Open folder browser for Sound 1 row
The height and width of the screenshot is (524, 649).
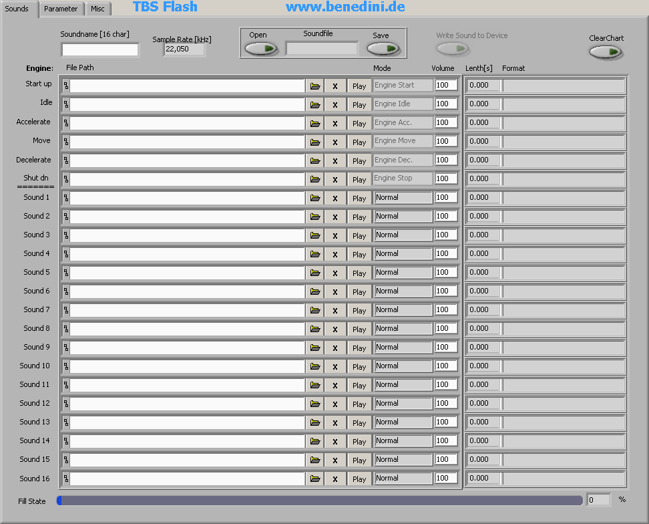coord(315,199)
